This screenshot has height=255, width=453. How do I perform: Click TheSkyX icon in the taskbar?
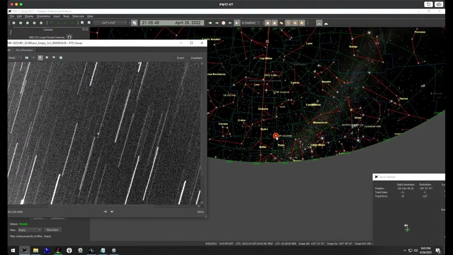point(24,250)
